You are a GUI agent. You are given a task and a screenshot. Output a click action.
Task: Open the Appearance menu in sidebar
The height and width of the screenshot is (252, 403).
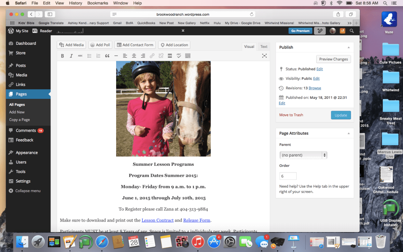pyautogui.click(x=27, y=152)
